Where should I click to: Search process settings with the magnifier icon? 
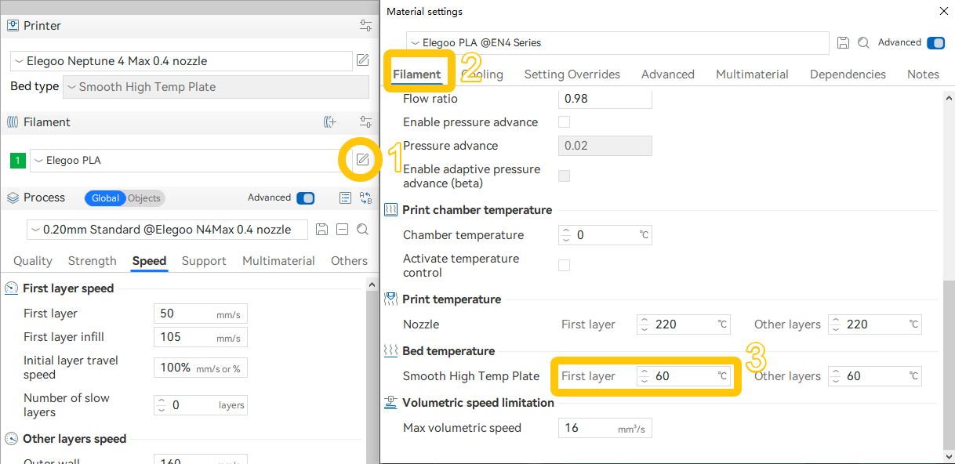point(362,230)
